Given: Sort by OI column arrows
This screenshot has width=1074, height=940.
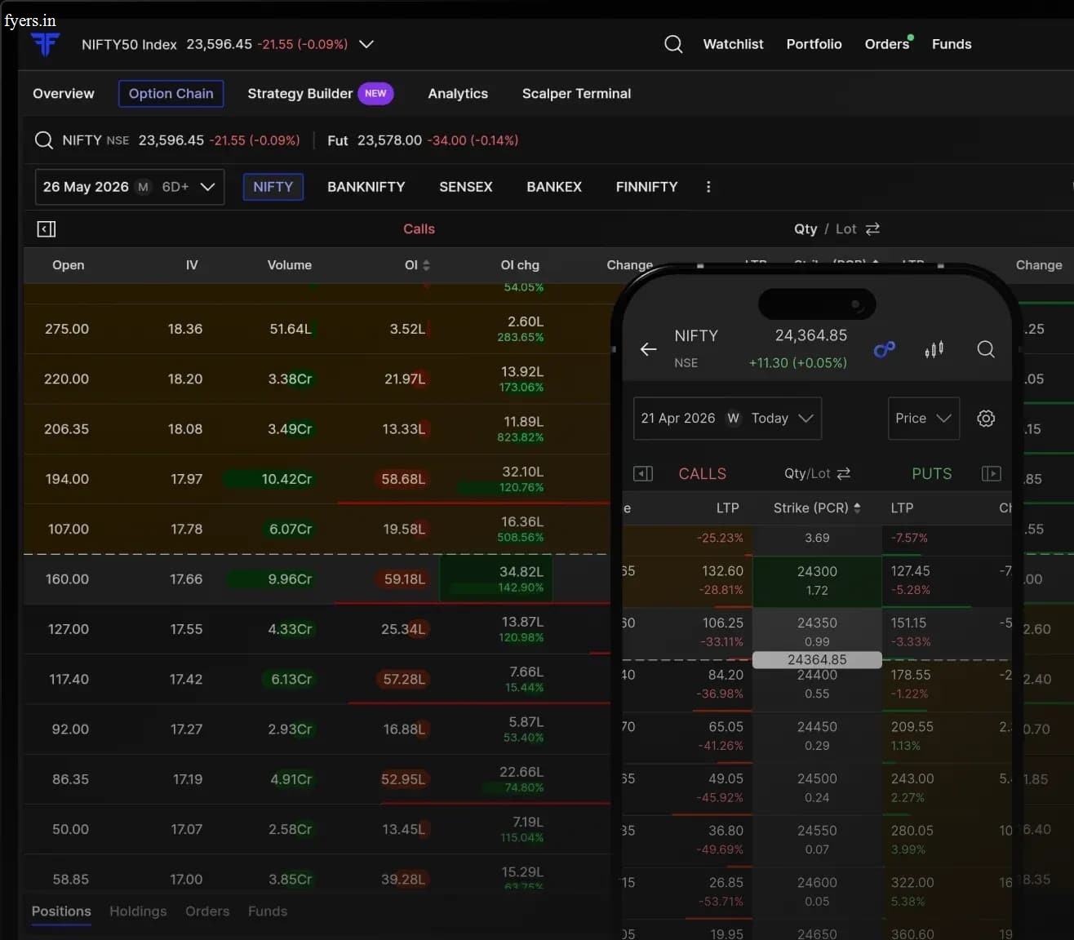Looking at the screenshot, I should 426,265.
